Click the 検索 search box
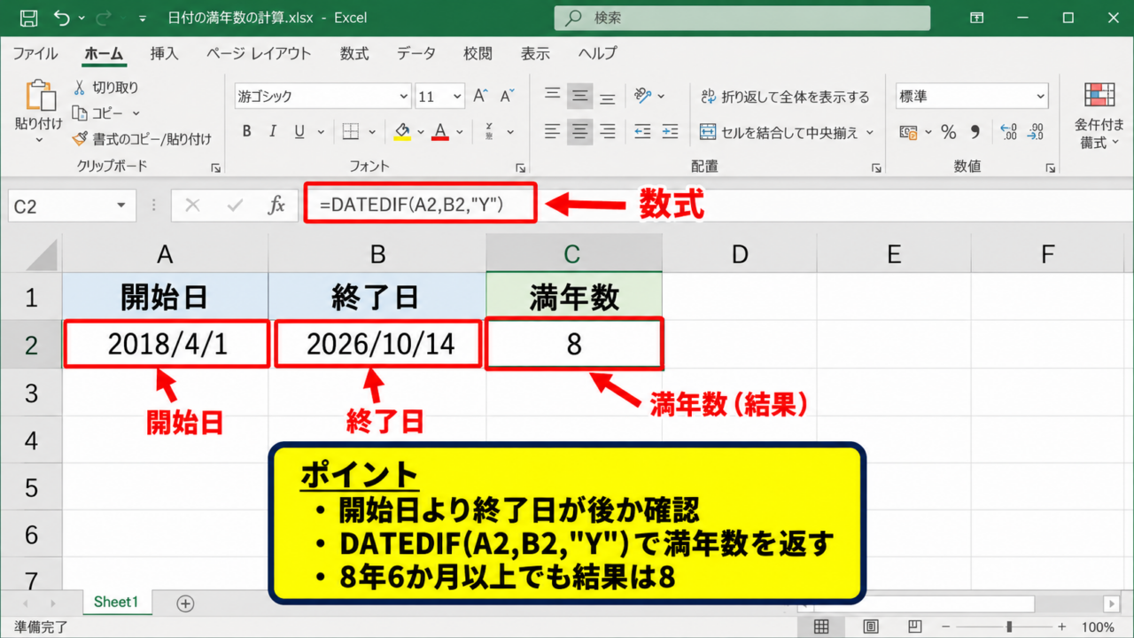Screen dimensions: 1134x638 [742, 18]
